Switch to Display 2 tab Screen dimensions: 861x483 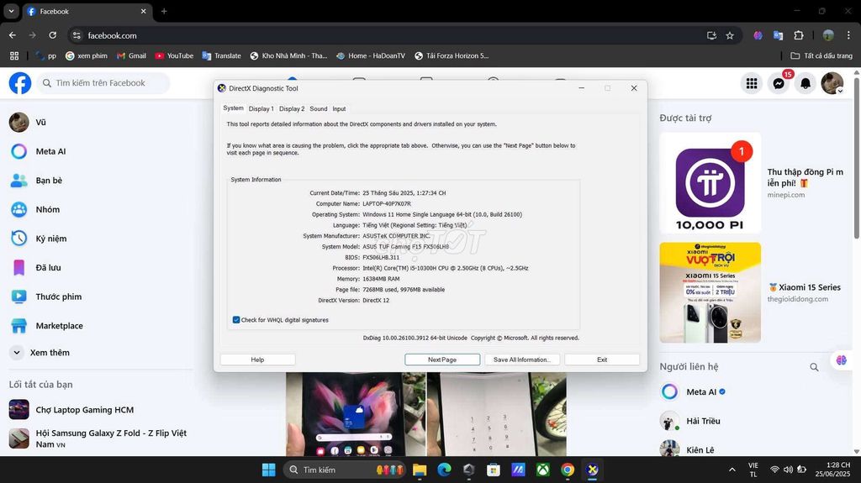292,108
